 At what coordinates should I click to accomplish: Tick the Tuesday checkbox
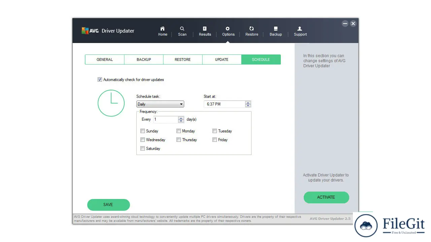pos(214,131)
